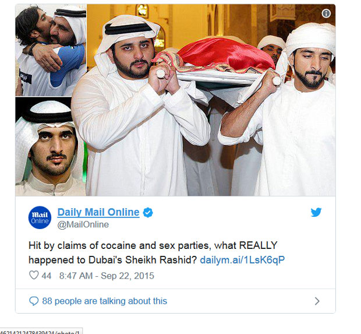Click the status bar URL preview
This screenshot has width=361, height=334.
41,332
